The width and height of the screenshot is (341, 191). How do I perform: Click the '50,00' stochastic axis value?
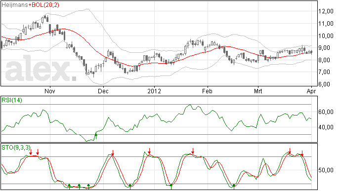pyautogui.click(x=326, y=170)
